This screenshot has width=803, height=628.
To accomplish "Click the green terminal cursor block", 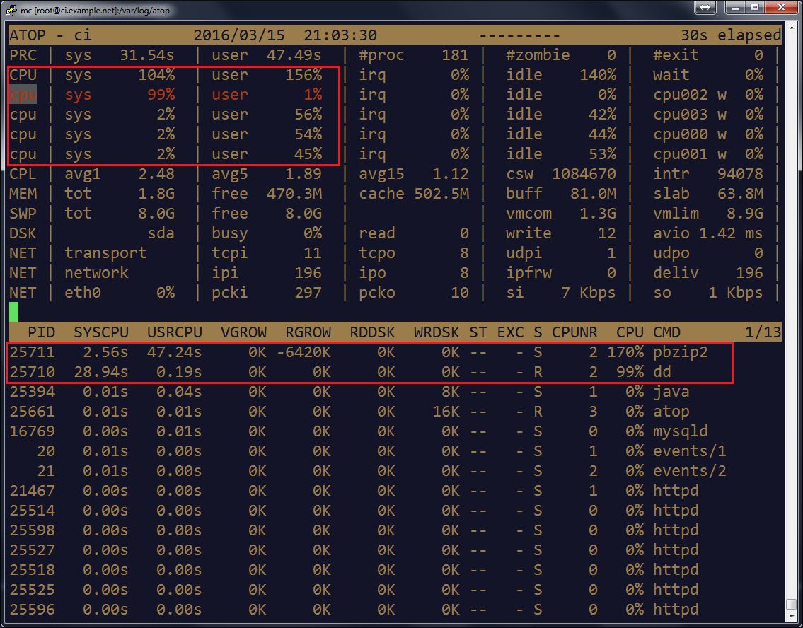I will coord(14,312).
